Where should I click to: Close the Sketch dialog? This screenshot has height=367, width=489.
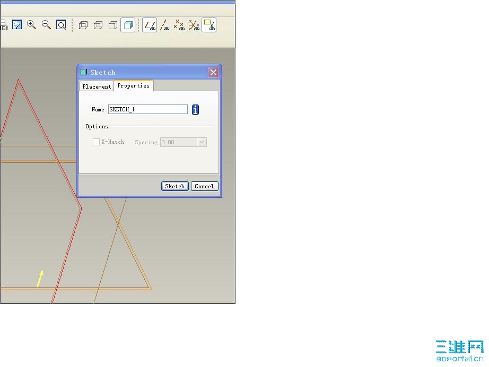click(x=213, y=72)
